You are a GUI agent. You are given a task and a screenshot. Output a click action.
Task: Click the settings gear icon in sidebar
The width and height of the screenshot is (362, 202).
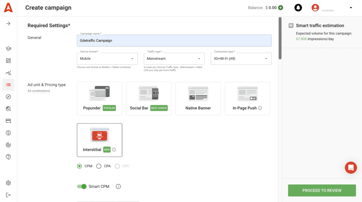8,183
